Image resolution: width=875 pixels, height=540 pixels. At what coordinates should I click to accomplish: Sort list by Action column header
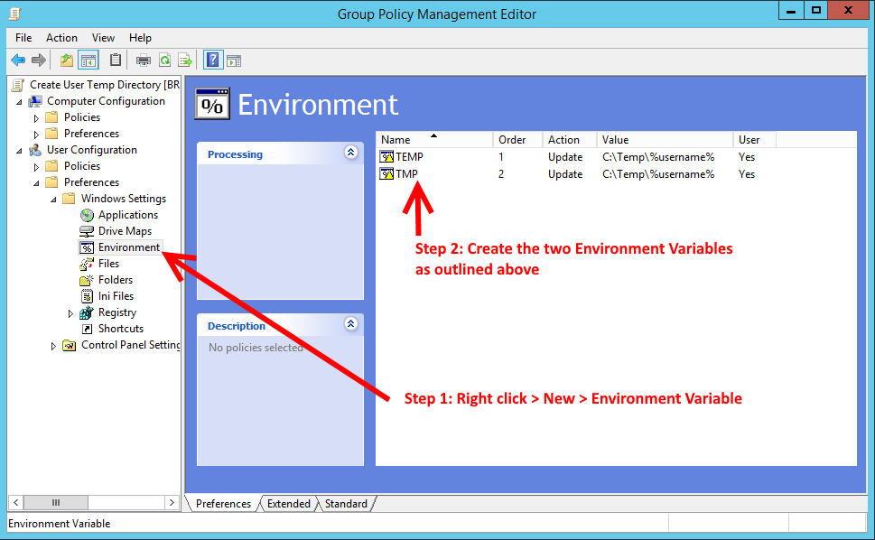tap(569, 139)
